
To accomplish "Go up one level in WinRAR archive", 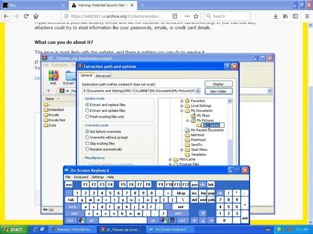I will click(49, 91).
